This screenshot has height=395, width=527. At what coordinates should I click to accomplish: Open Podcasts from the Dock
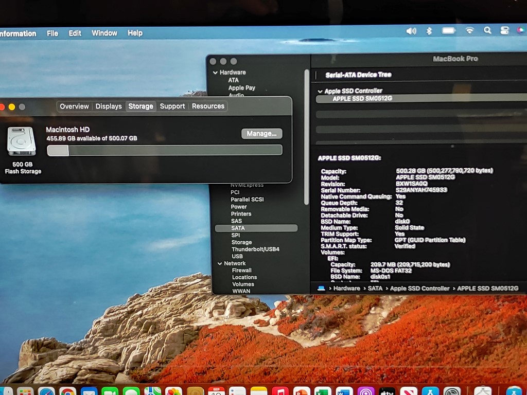366,391
